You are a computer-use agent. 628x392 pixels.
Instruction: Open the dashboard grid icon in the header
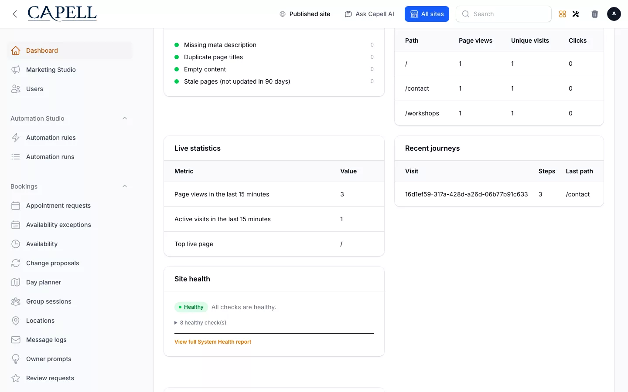tap(563, 14)
